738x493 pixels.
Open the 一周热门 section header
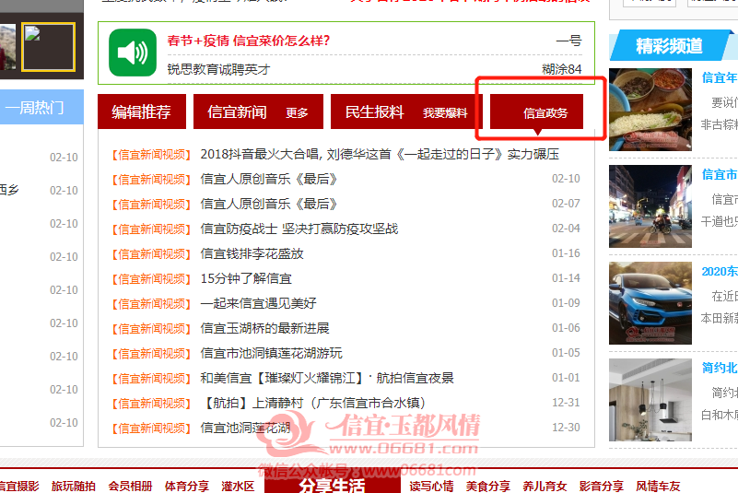pos(34,108)
